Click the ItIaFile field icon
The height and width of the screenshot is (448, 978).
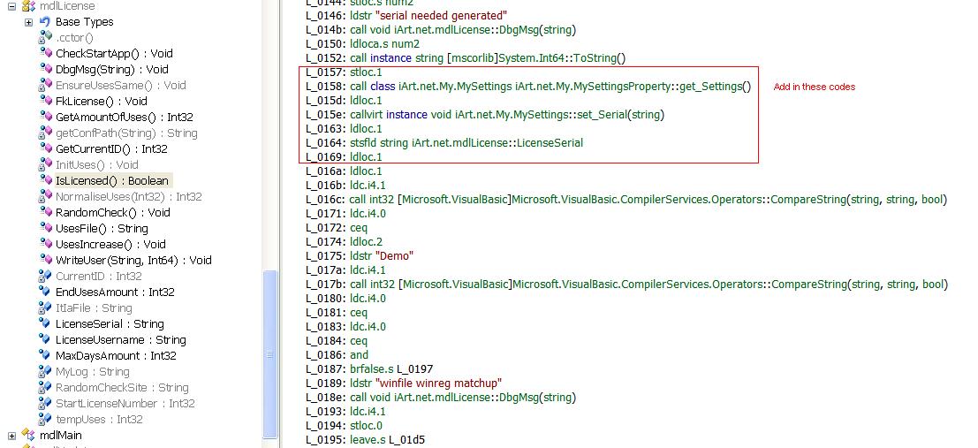point(45,308)
